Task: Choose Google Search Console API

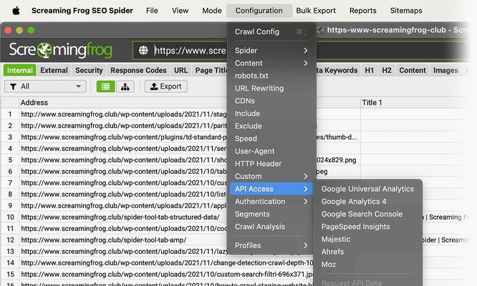Action: [x=368, y=214]
